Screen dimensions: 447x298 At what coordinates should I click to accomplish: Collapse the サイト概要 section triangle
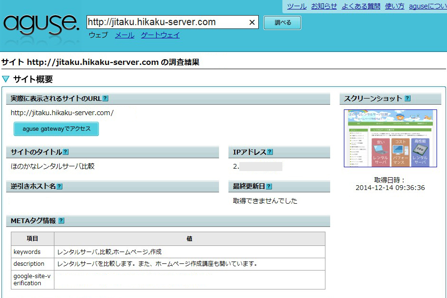[x=6, y=79]
